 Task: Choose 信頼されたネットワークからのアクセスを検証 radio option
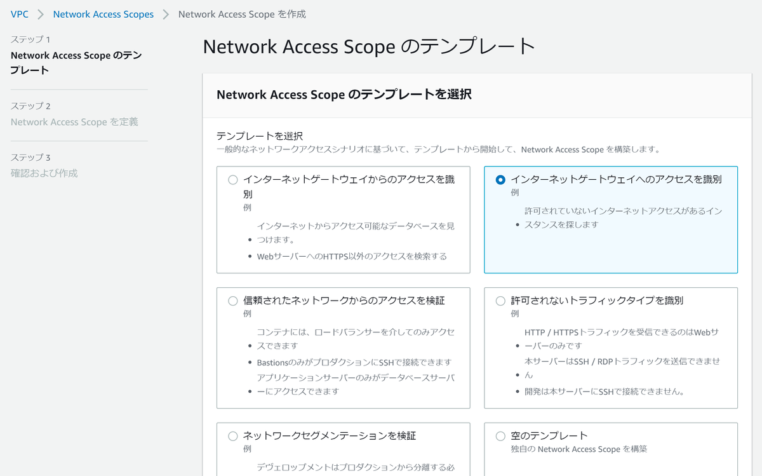click(233, 301)
